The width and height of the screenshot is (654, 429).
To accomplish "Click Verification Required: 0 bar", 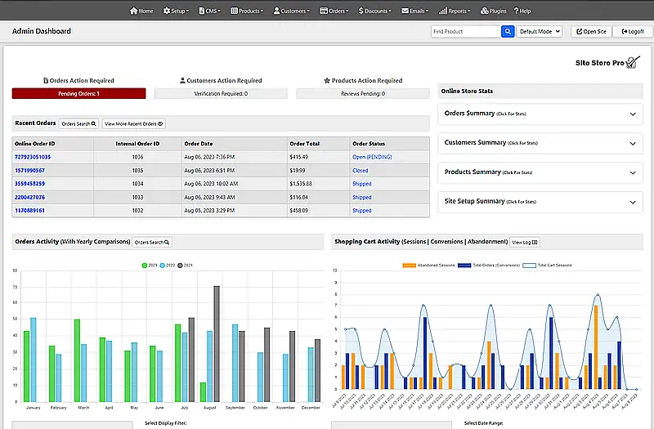I will point(221,93).
